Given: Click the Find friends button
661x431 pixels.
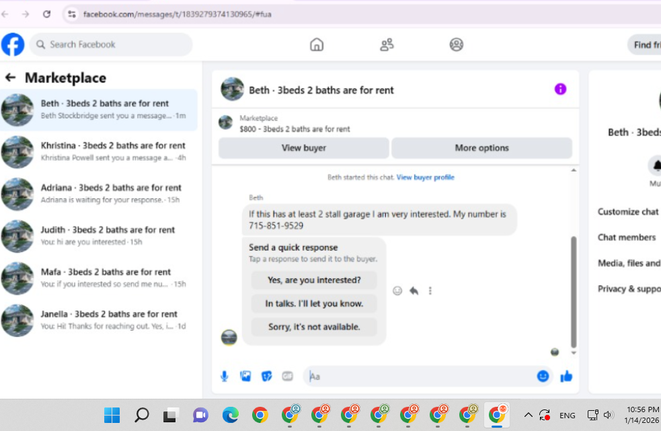Looking at the screenshot, I should pyautogui.click(x=644, y=44).
